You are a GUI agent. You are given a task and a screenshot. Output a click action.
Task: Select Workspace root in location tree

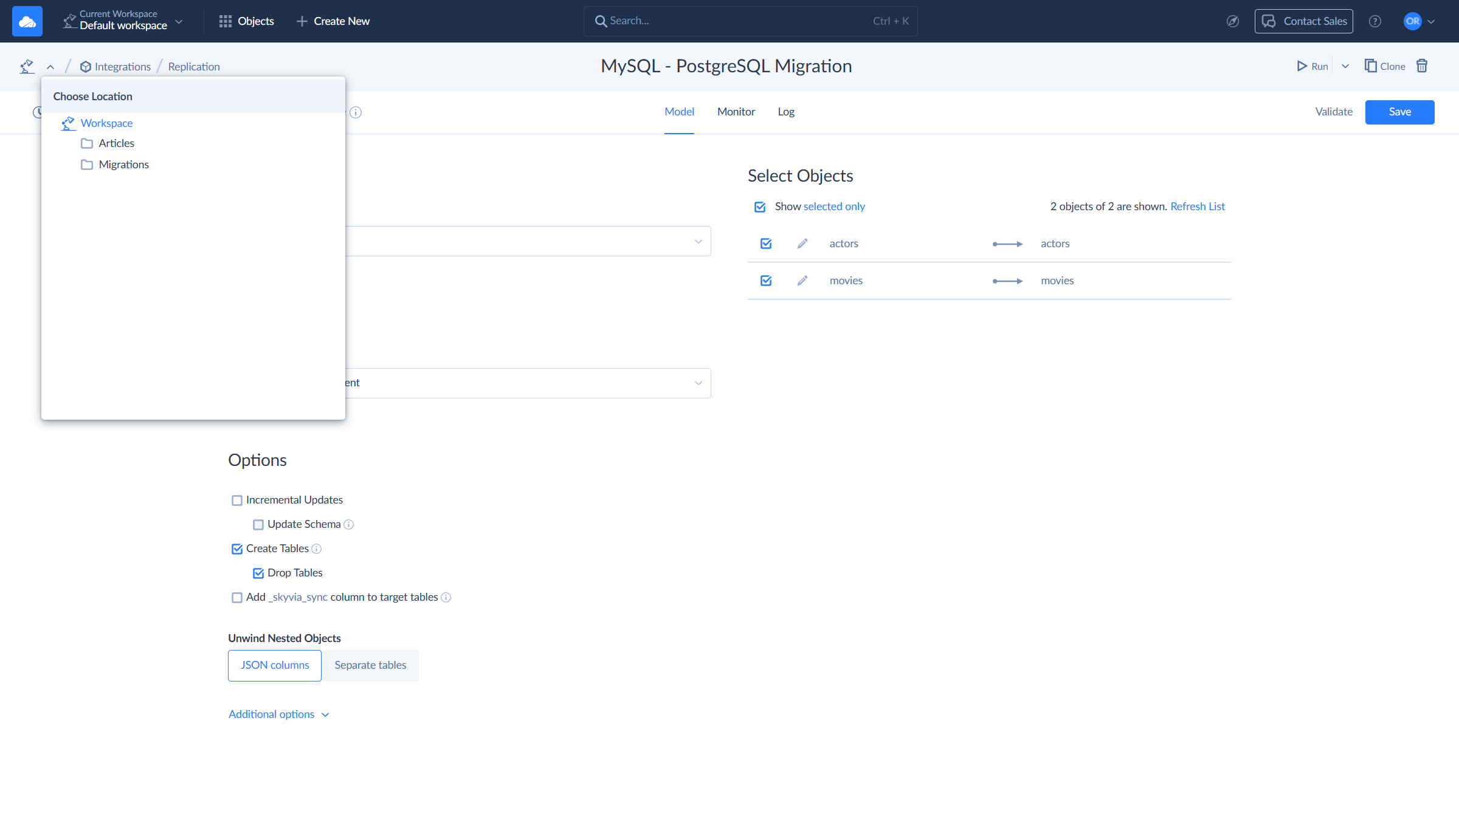[x=97, y=123]
